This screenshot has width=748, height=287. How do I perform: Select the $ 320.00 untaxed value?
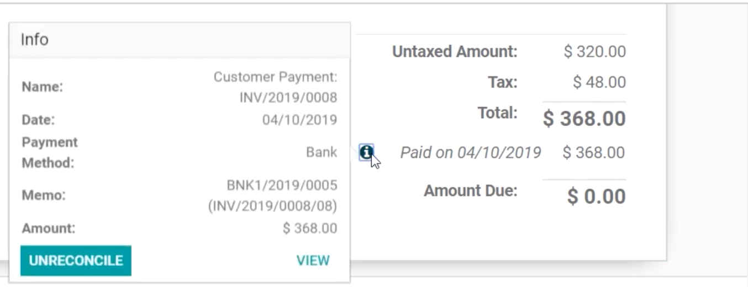tap(595, 52)
